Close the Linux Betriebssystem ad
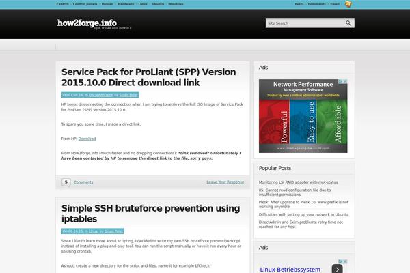The width and height of the screenshot is (410, 273). (x=345, y=261)
